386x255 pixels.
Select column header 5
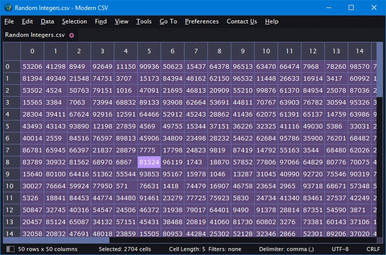pos(149,51)
